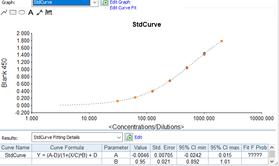Click the 2.000 y-axis tick label
This screenshot has height=166, width=279.
pos(23,33)
